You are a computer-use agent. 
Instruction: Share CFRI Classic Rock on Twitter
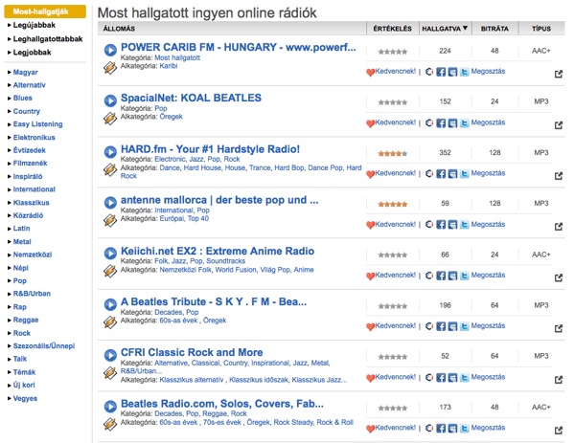pyautogui.click(x=464, y=378)
